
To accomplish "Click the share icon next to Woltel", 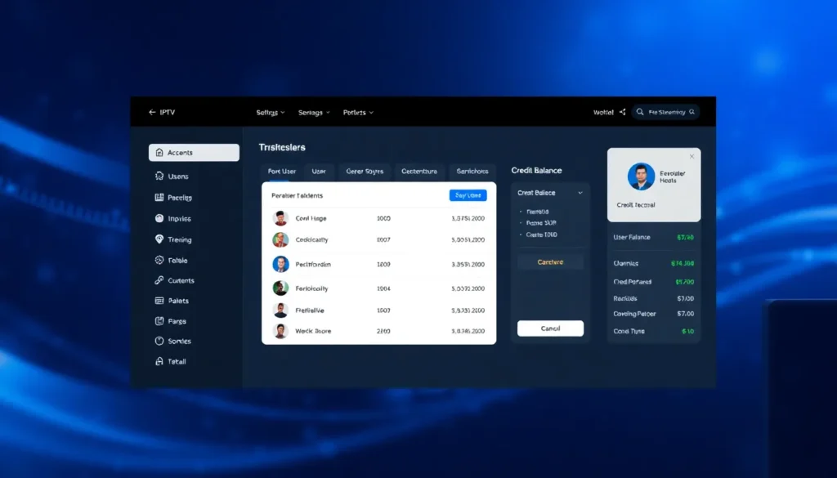I will pyautogui.click(x=622, y=112).
